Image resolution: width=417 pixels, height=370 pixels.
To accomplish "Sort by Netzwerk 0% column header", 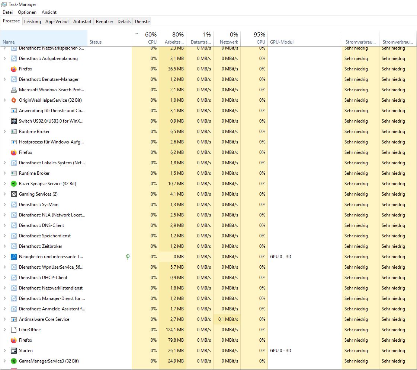I will point(227,38).
